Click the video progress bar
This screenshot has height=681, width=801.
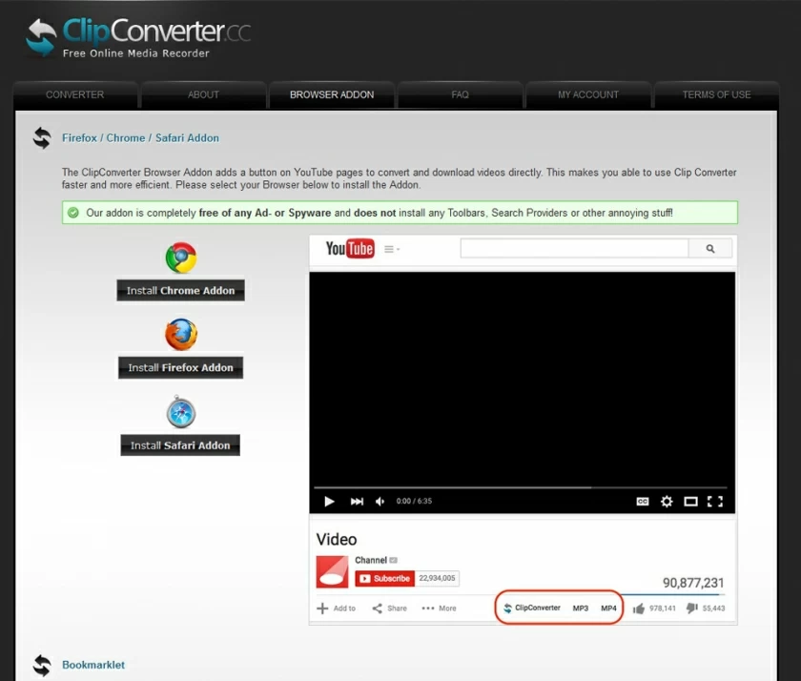click(523, 486)
